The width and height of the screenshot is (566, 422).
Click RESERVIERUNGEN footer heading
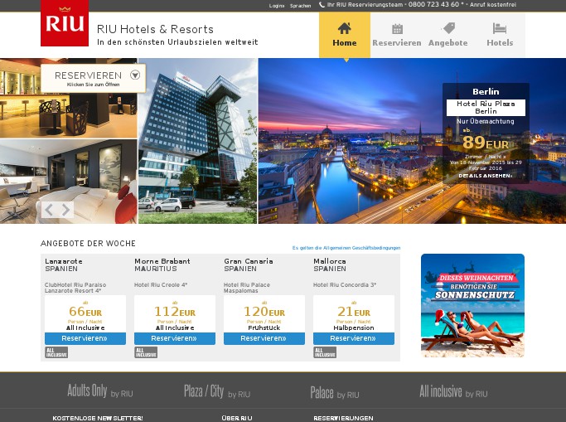(343, 418)
